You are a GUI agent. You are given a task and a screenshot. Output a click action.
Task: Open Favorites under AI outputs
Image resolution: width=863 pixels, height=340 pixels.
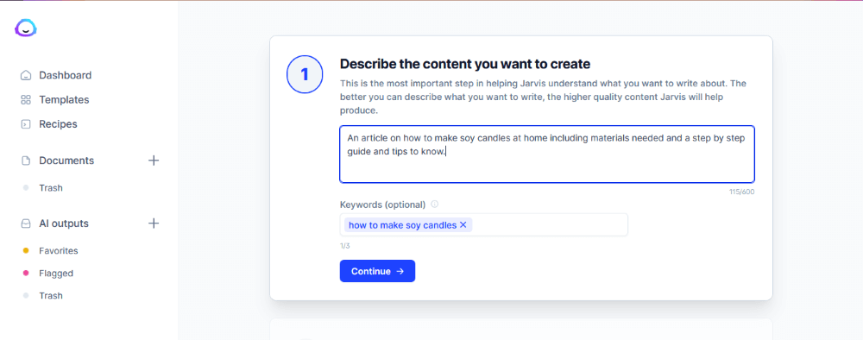click(x=59, y=251)
